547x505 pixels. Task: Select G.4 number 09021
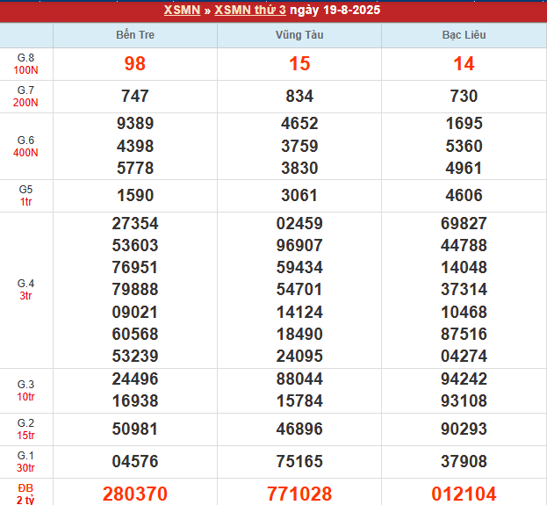pos(135,312)
